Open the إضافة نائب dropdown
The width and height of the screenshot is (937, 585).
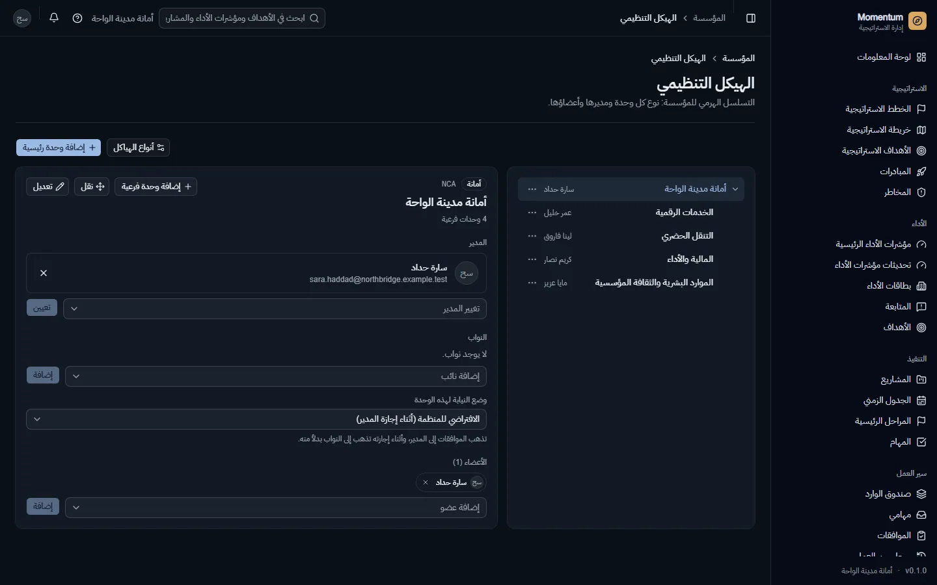(276, 376)
